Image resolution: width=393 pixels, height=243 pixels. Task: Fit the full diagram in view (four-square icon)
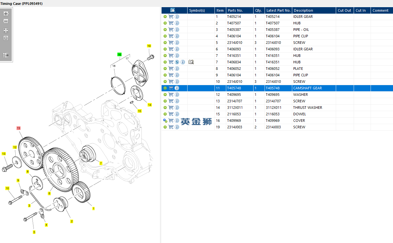[x=6, y=31]
